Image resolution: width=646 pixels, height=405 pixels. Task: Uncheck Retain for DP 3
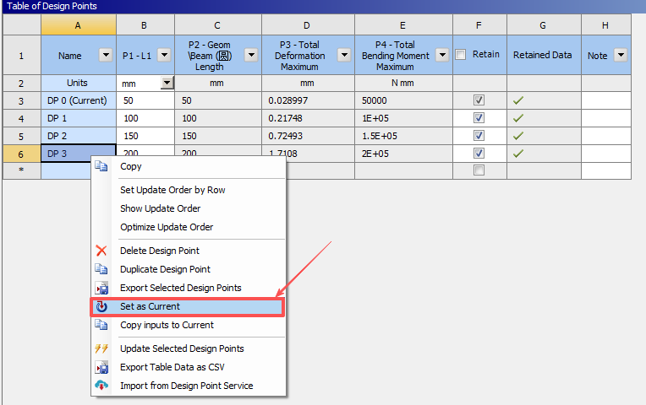point(479,154)
